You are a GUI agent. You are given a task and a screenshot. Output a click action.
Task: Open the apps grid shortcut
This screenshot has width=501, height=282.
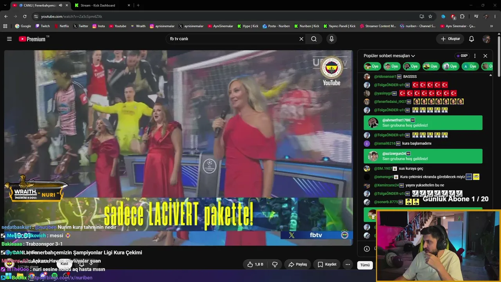coord(5,26)
